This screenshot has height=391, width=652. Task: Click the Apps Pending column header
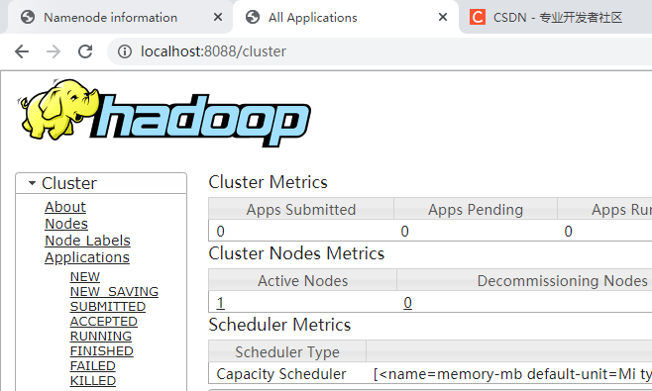476,209
